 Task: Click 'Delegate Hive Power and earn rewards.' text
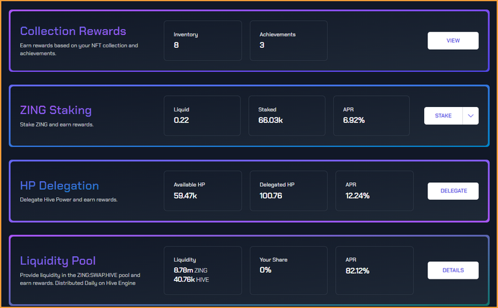[69, 200]
